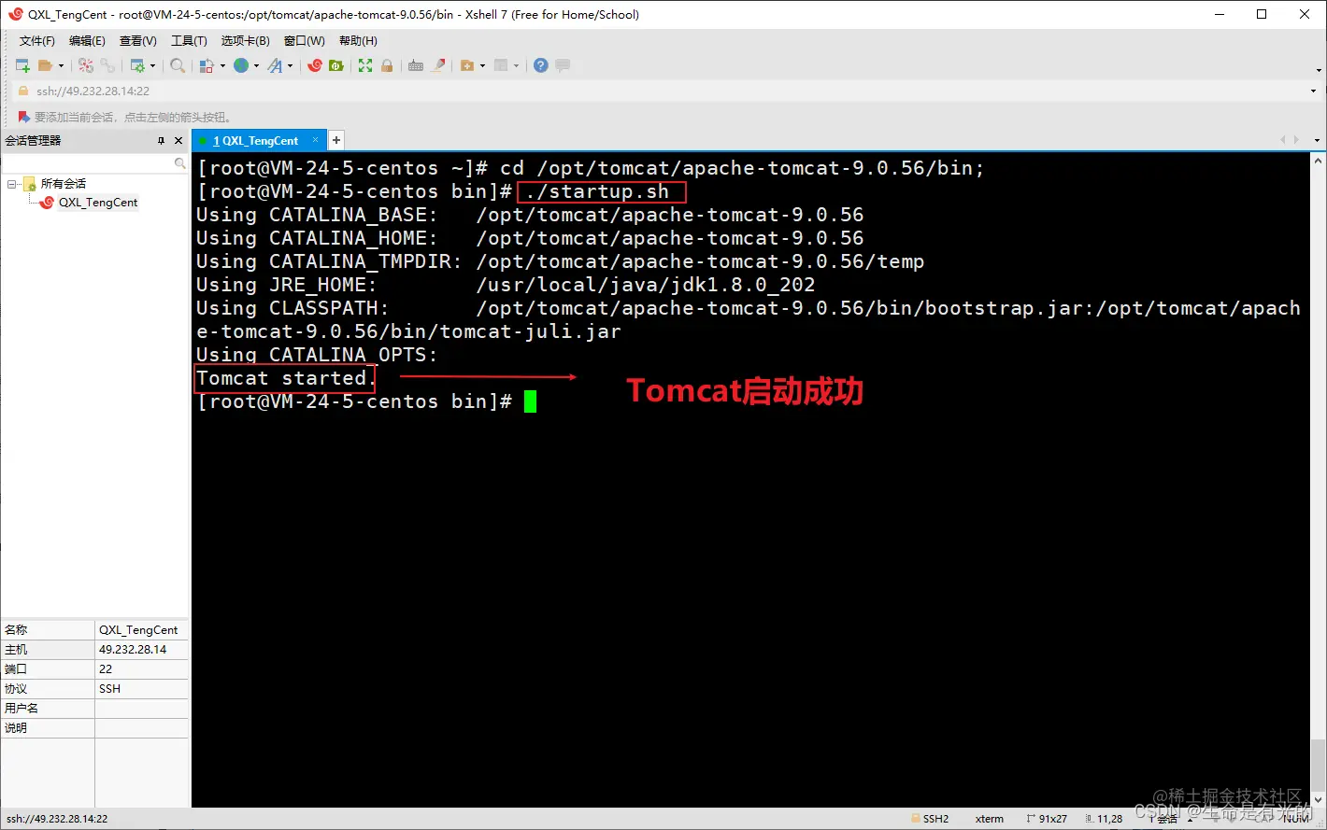The height and width of the screenshot is (830, 1327).
Task: Click the 91x27 terminal size indicator
Action: (1047, 819)
